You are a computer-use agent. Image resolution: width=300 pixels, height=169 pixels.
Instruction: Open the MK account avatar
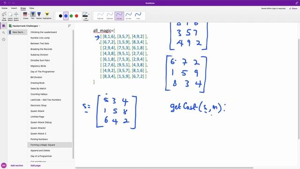tap(4, 165)
